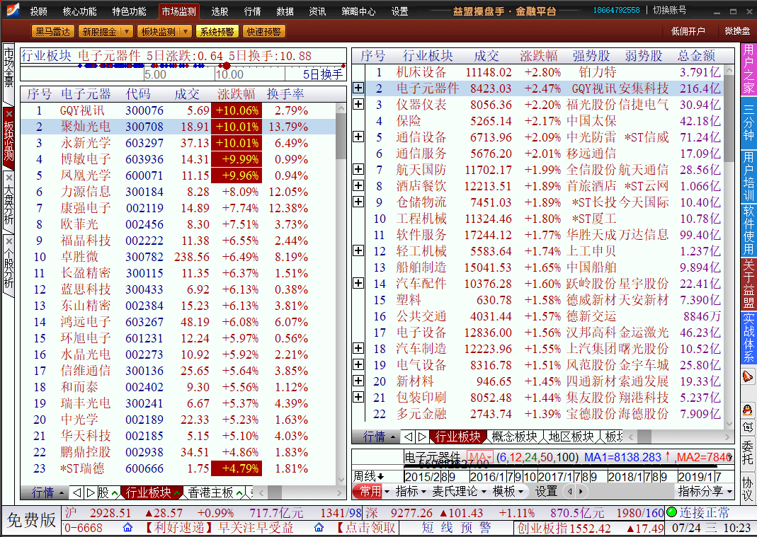Click the sector list vertical scrollbar thumb
The height and width of the screenshot is (537, 757).
pyautogui.click(x=729, y=118)
